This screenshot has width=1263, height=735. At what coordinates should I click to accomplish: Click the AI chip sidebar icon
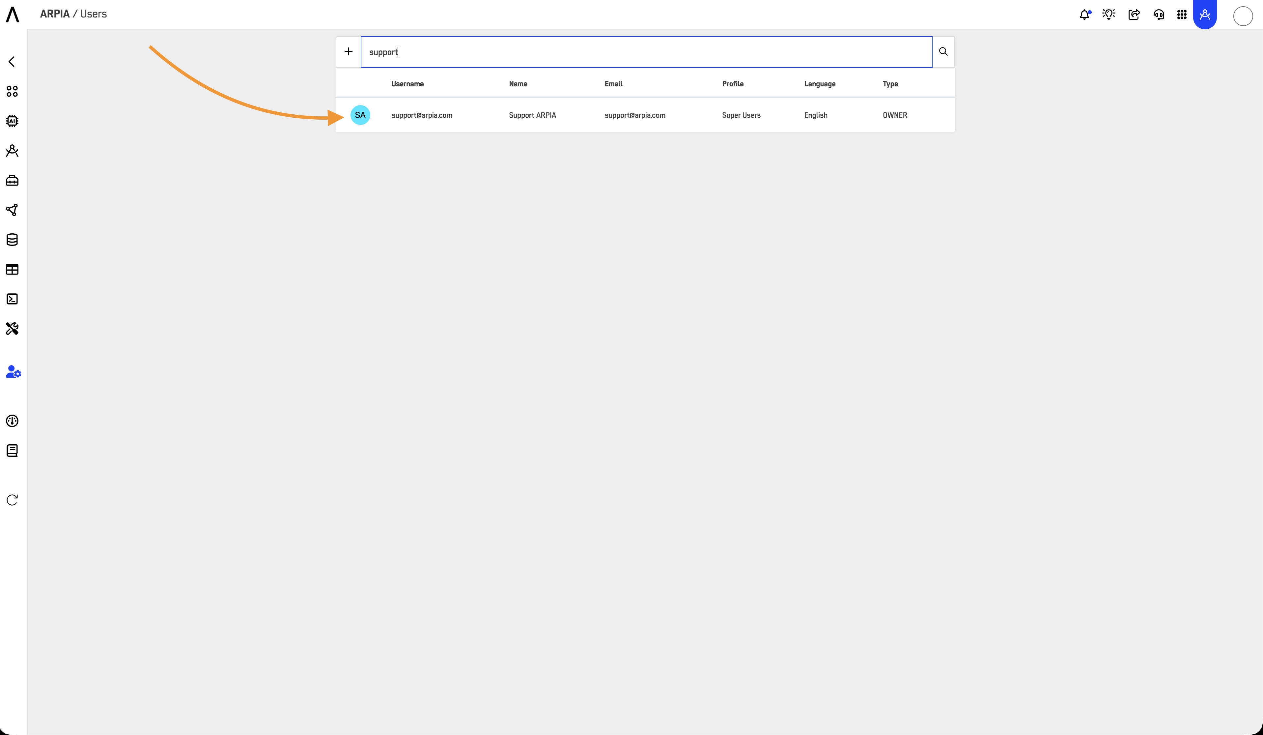pos(12,121)
